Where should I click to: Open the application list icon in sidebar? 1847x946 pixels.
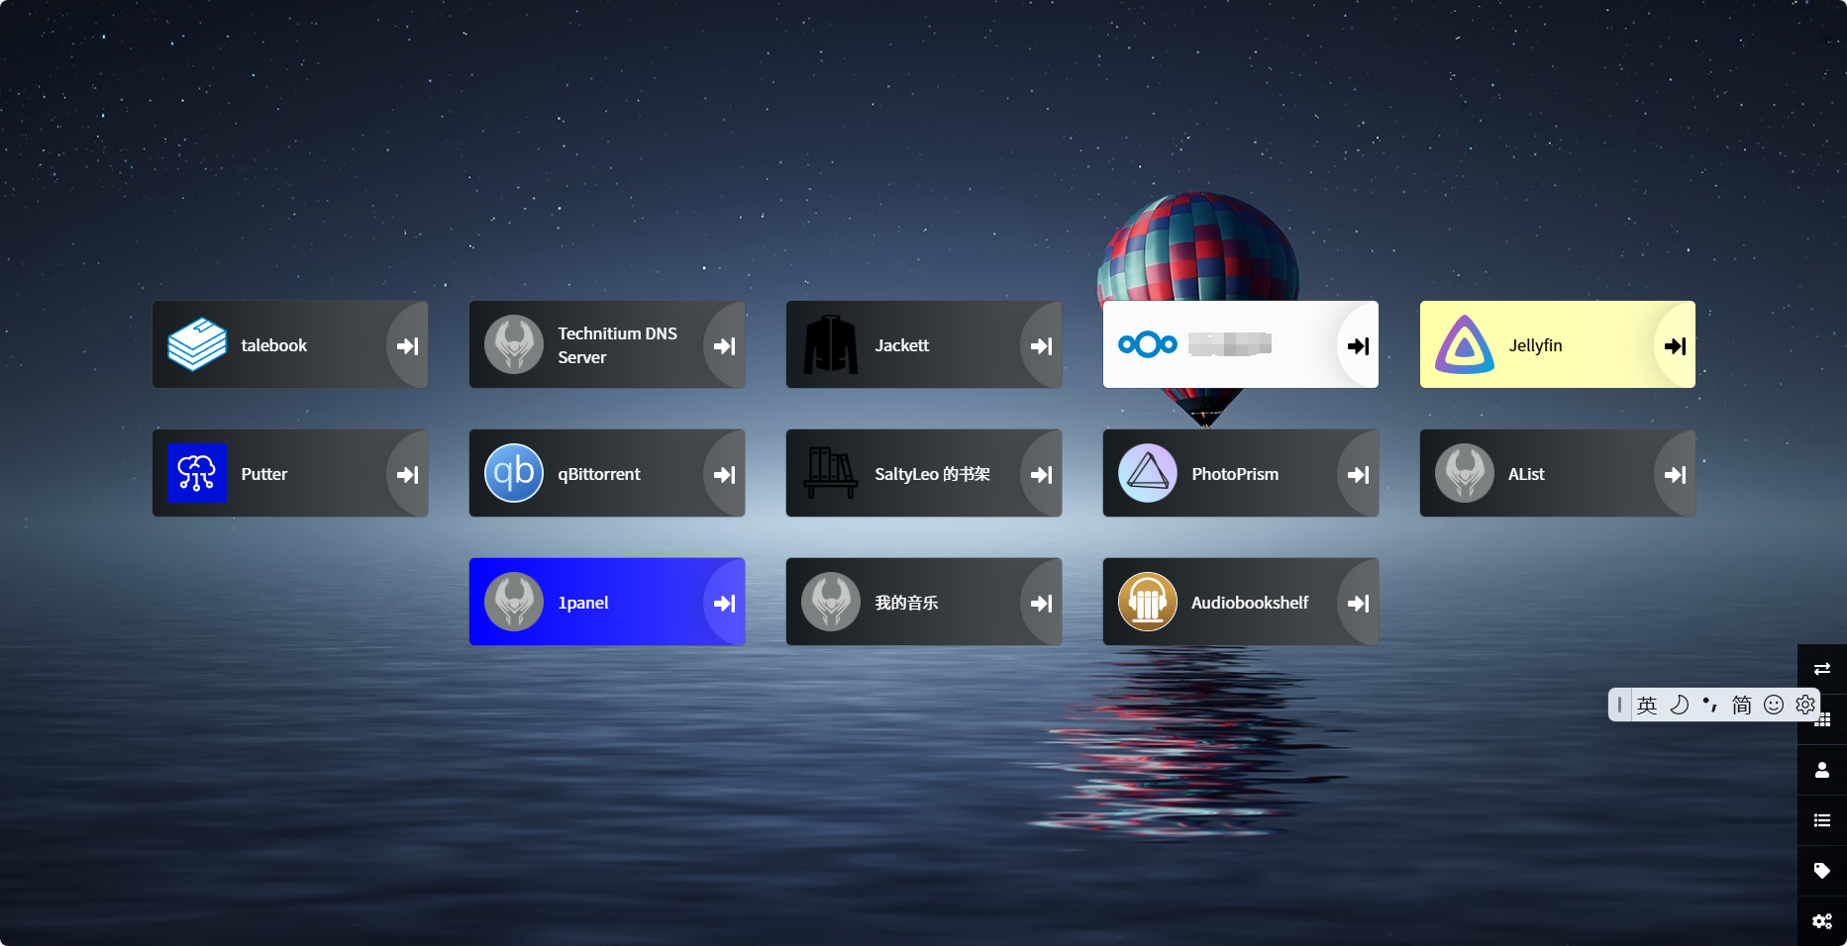click(x=1821, y=820)
